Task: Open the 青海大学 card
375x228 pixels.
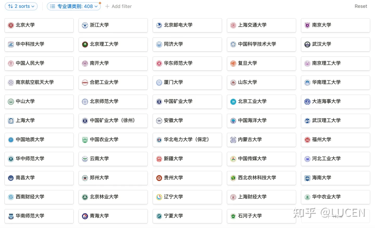Action: (113, 216)
